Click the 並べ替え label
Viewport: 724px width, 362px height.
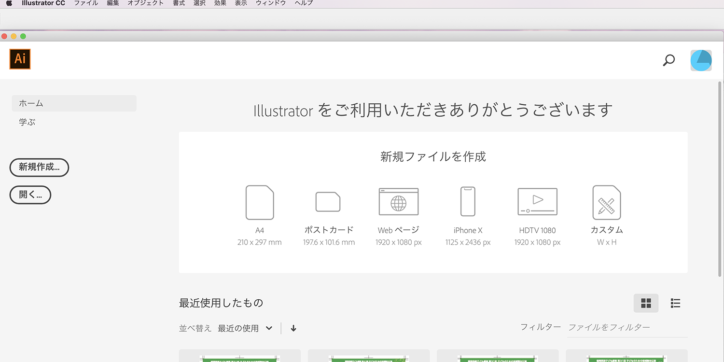(195, 328)
